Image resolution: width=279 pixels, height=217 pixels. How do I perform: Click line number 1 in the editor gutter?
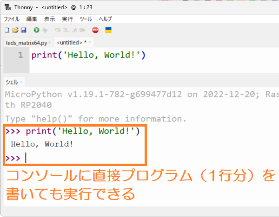pyautogui.click(x=20, y=55)
